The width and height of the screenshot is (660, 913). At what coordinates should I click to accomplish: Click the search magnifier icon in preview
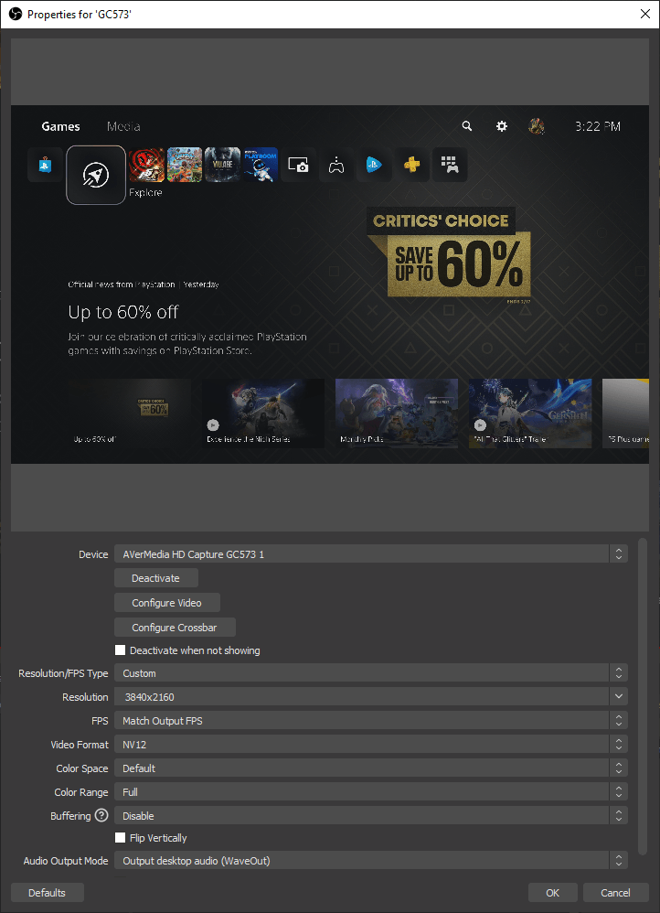click(467, 125)
